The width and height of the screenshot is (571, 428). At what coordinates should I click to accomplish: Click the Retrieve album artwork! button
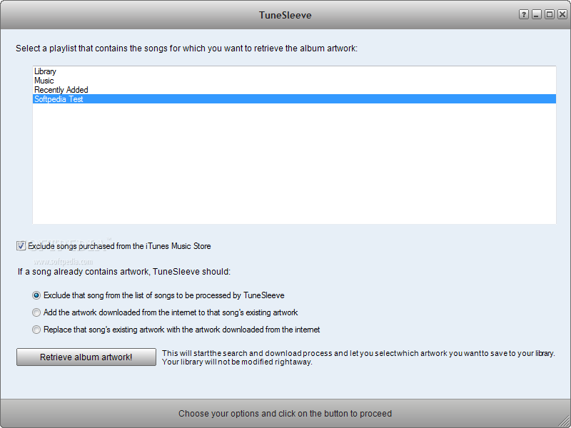(x=86, y=357)
